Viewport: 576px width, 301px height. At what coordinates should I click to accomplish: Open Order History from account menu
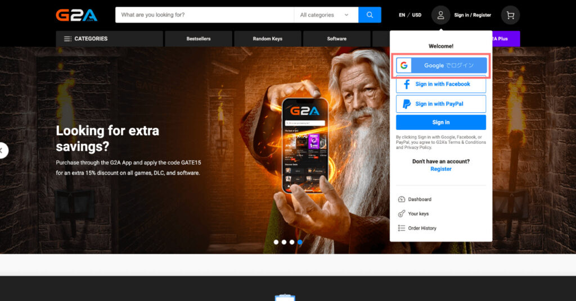tap(422, 228)
